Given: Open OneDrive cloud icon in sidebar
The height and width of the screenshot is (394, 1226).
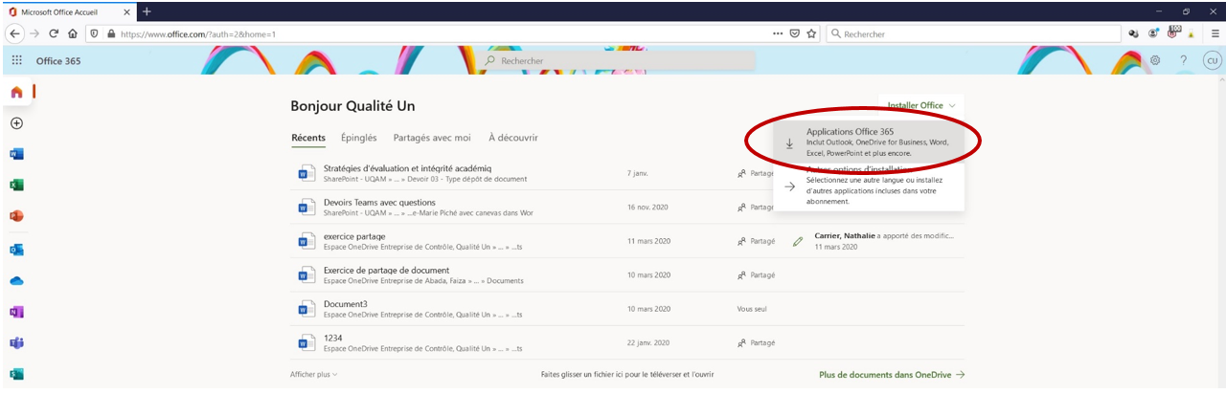Looking at the screenshot, I should [16, 280].
